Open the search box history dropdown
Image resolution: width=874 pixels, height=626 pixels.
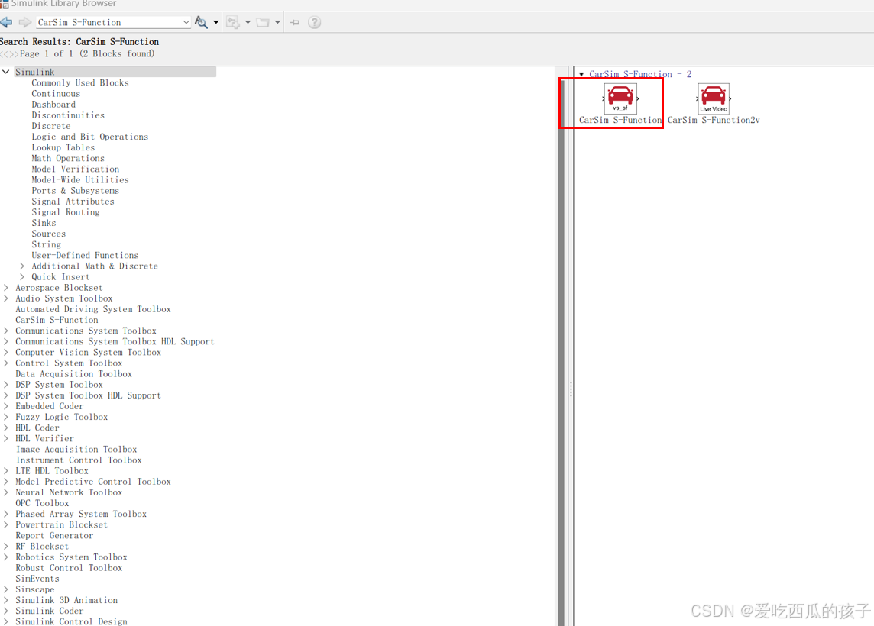(x=186, y=22)
